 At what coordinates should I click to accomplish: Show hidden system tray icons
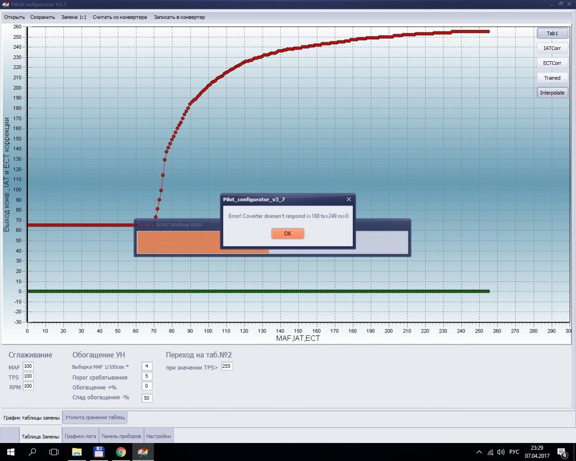(x=479, y=452)
